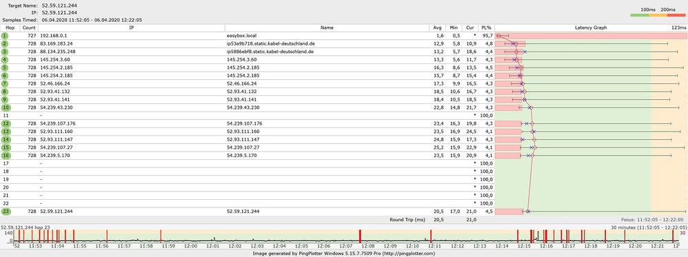Click the PL% column header
688x257 pixels.
point(486,28)
